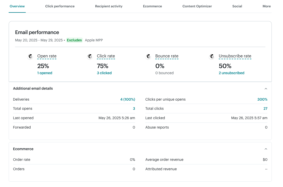Open the '2 unsubscribed' link
This screenshot has height=187, width=283.
231,73
